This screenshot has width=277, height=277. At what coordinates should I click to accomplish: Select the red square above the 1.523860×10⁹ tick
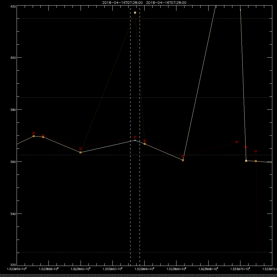click(x=80, y=148)
